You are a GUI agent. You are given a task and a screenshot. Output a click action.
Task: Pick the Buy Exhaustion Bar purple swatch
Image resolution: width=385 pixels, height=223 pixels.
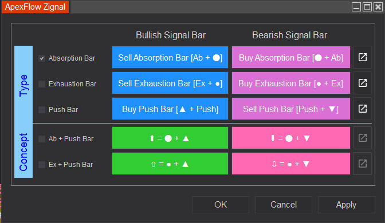(291, 83)
